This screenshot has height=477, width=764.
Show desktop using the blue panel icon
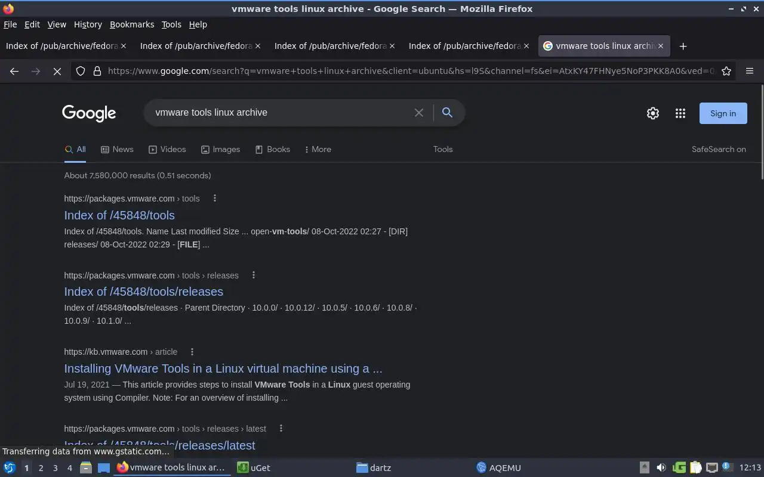coord(104,468)
